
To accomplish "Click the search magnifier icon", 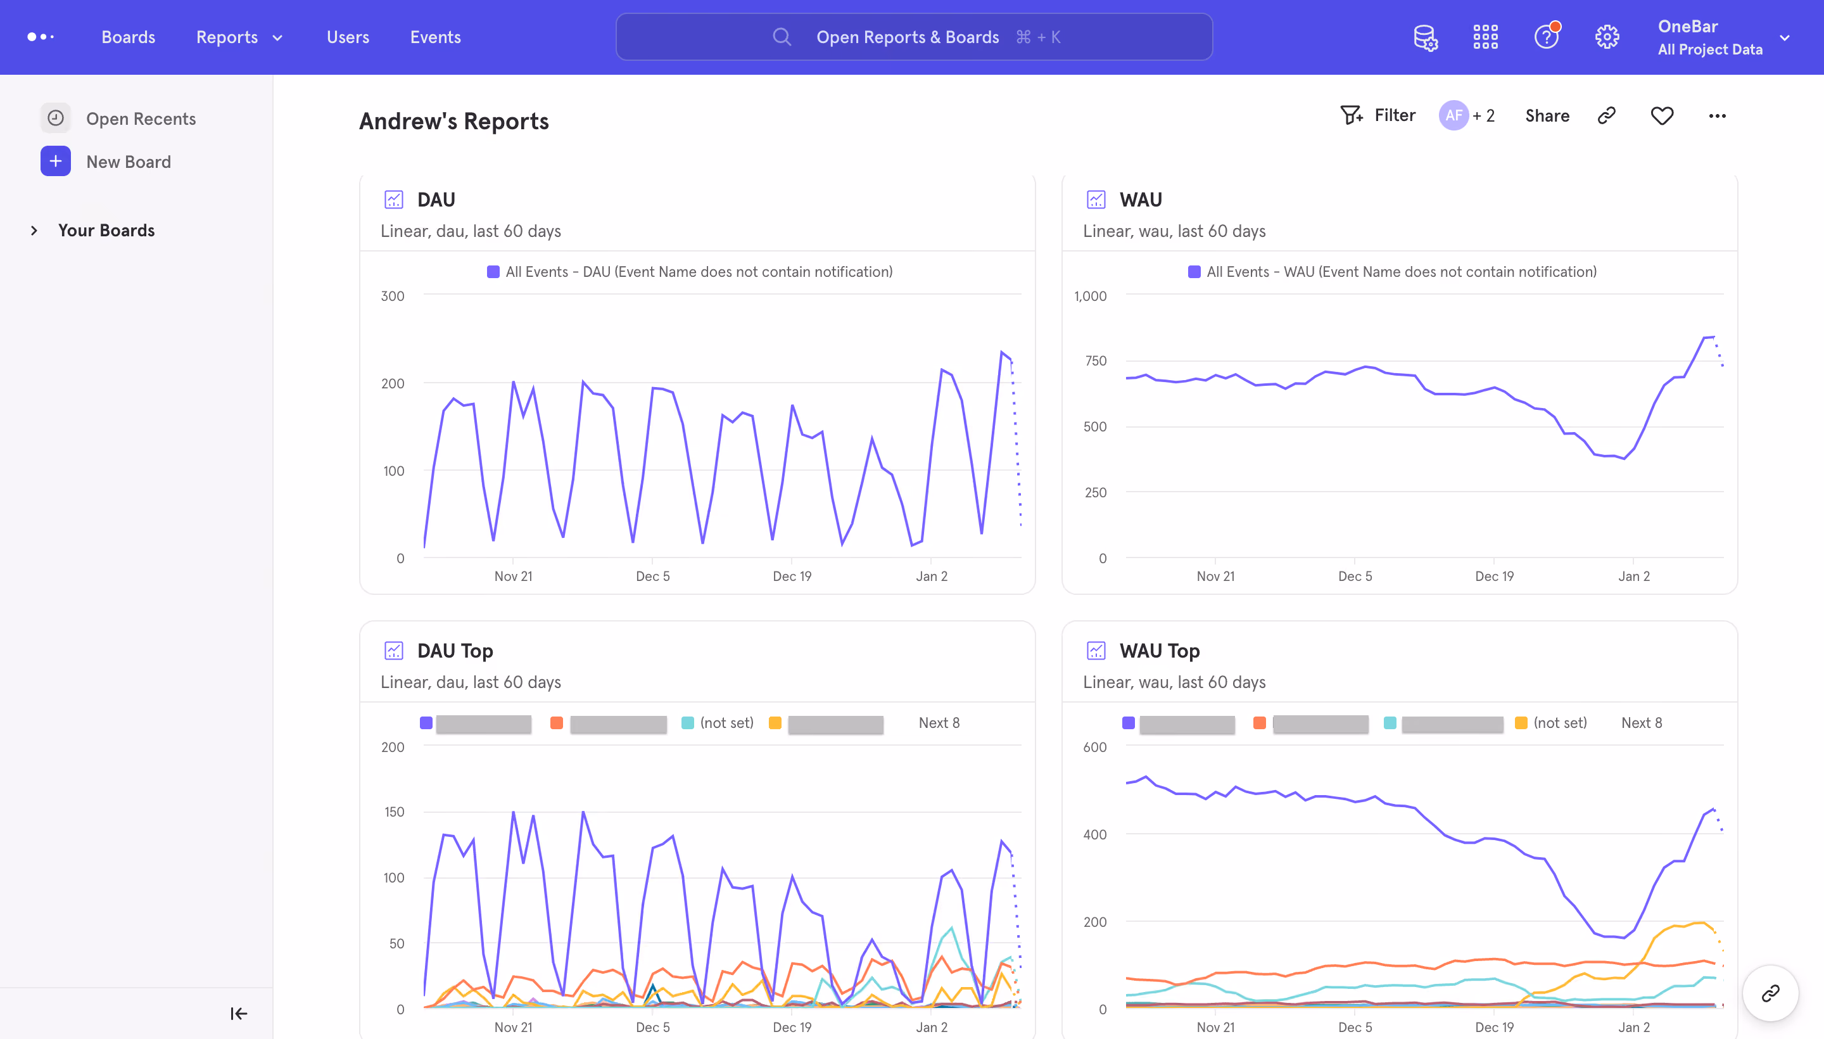I will 782,37.
